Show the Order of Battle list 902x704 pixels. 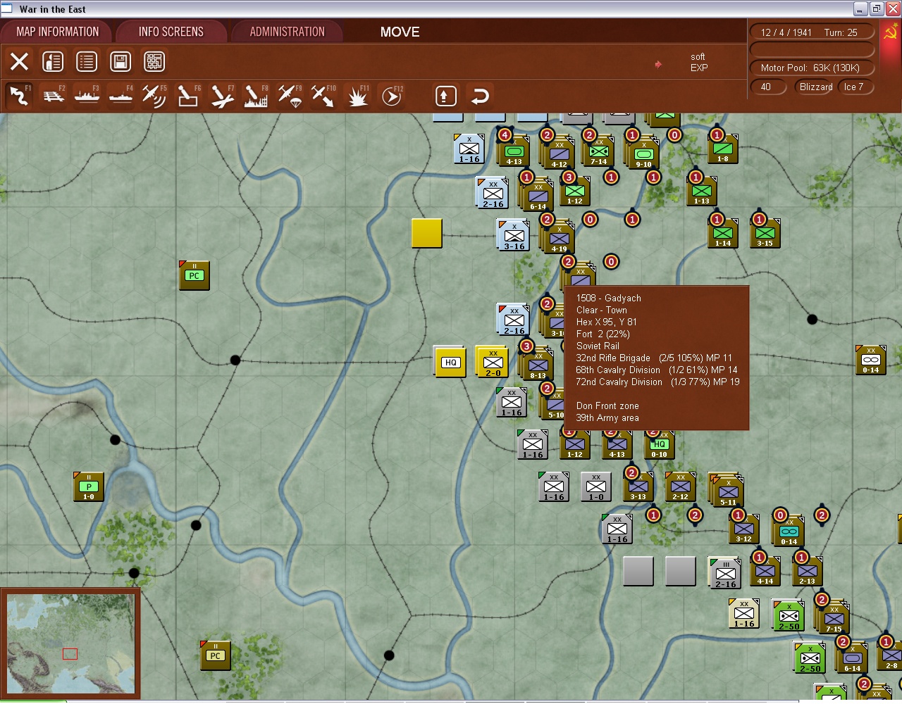pos(86,61)
